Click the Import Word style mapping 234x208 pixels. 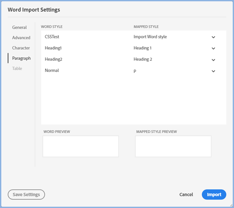(x=150, y=37)
